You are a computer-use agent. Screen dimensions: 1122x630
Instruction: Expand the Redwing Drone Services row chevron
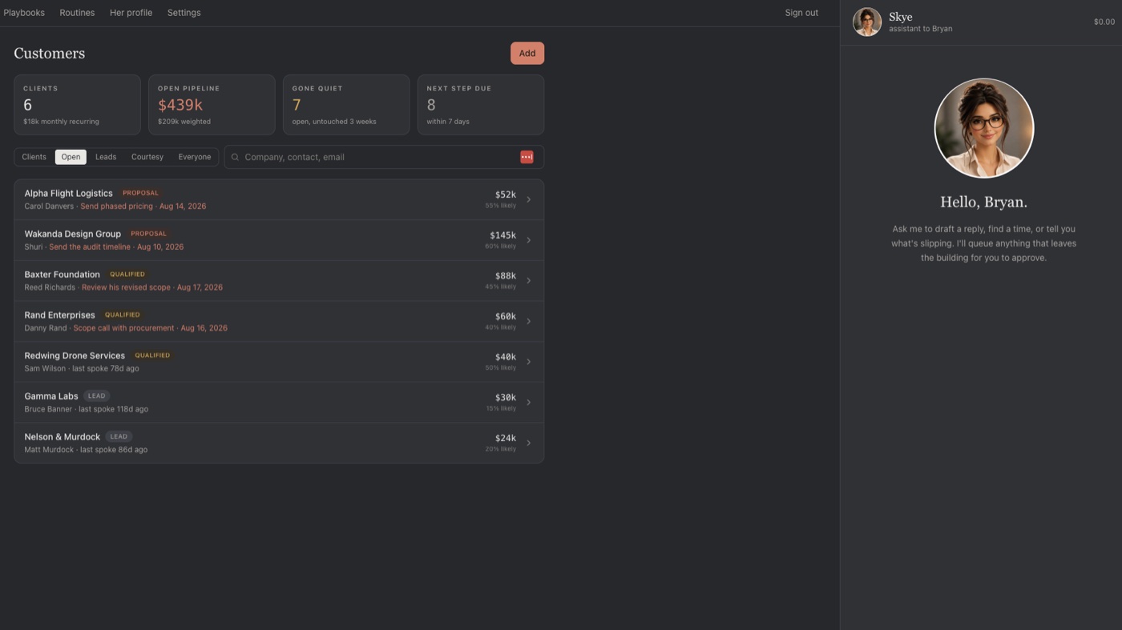click(x=528, y=362)
